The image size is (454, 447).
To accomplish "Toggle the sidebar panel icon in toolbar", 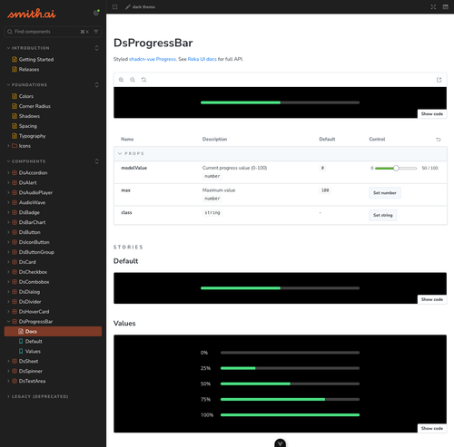I will point(114,6).
